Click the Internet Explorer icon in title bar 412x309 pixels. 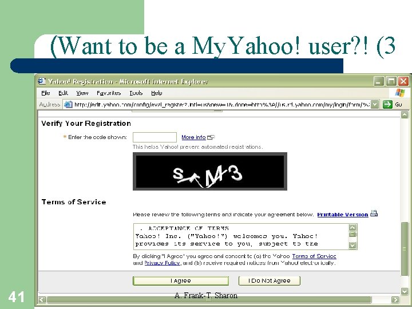point(42,81)
